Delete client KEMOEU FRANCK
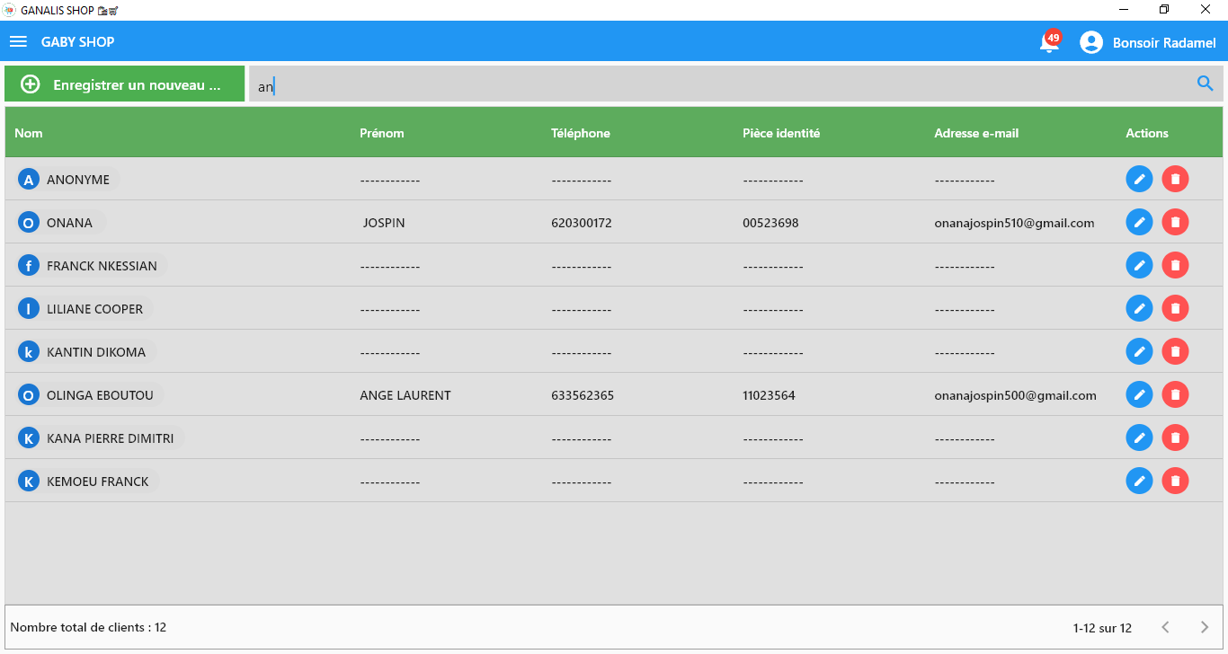 [x=1175, y=481]
